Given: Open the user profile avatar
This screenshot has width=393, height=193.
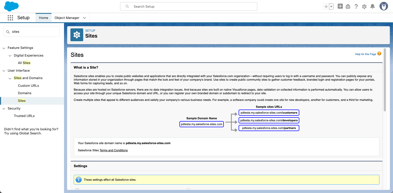Looking at the screenshot, I should point(384,6).
